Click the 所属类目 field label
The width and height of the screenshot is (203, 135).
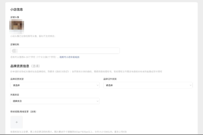pyautogui.click(x=15, y=95)
